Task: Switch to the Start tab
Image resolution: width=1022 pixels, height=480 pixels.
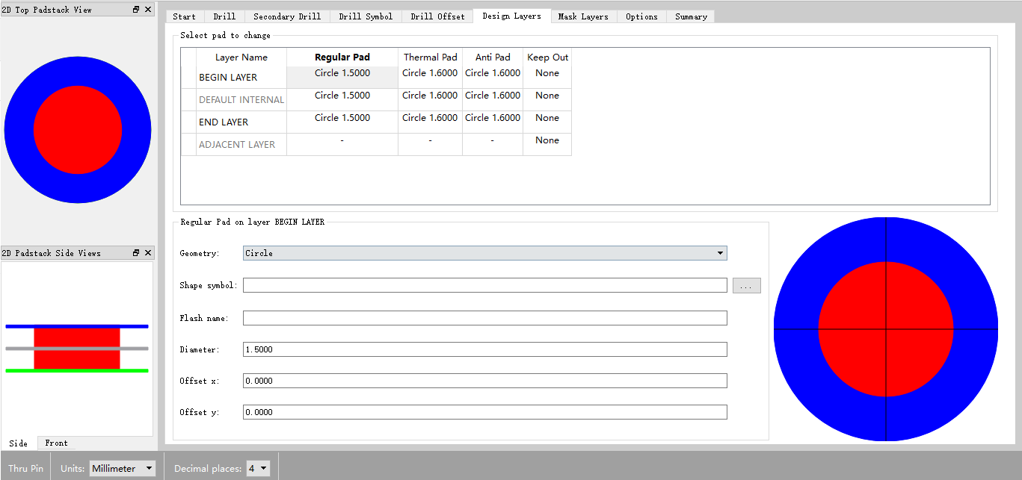Action: coord(184,16)
